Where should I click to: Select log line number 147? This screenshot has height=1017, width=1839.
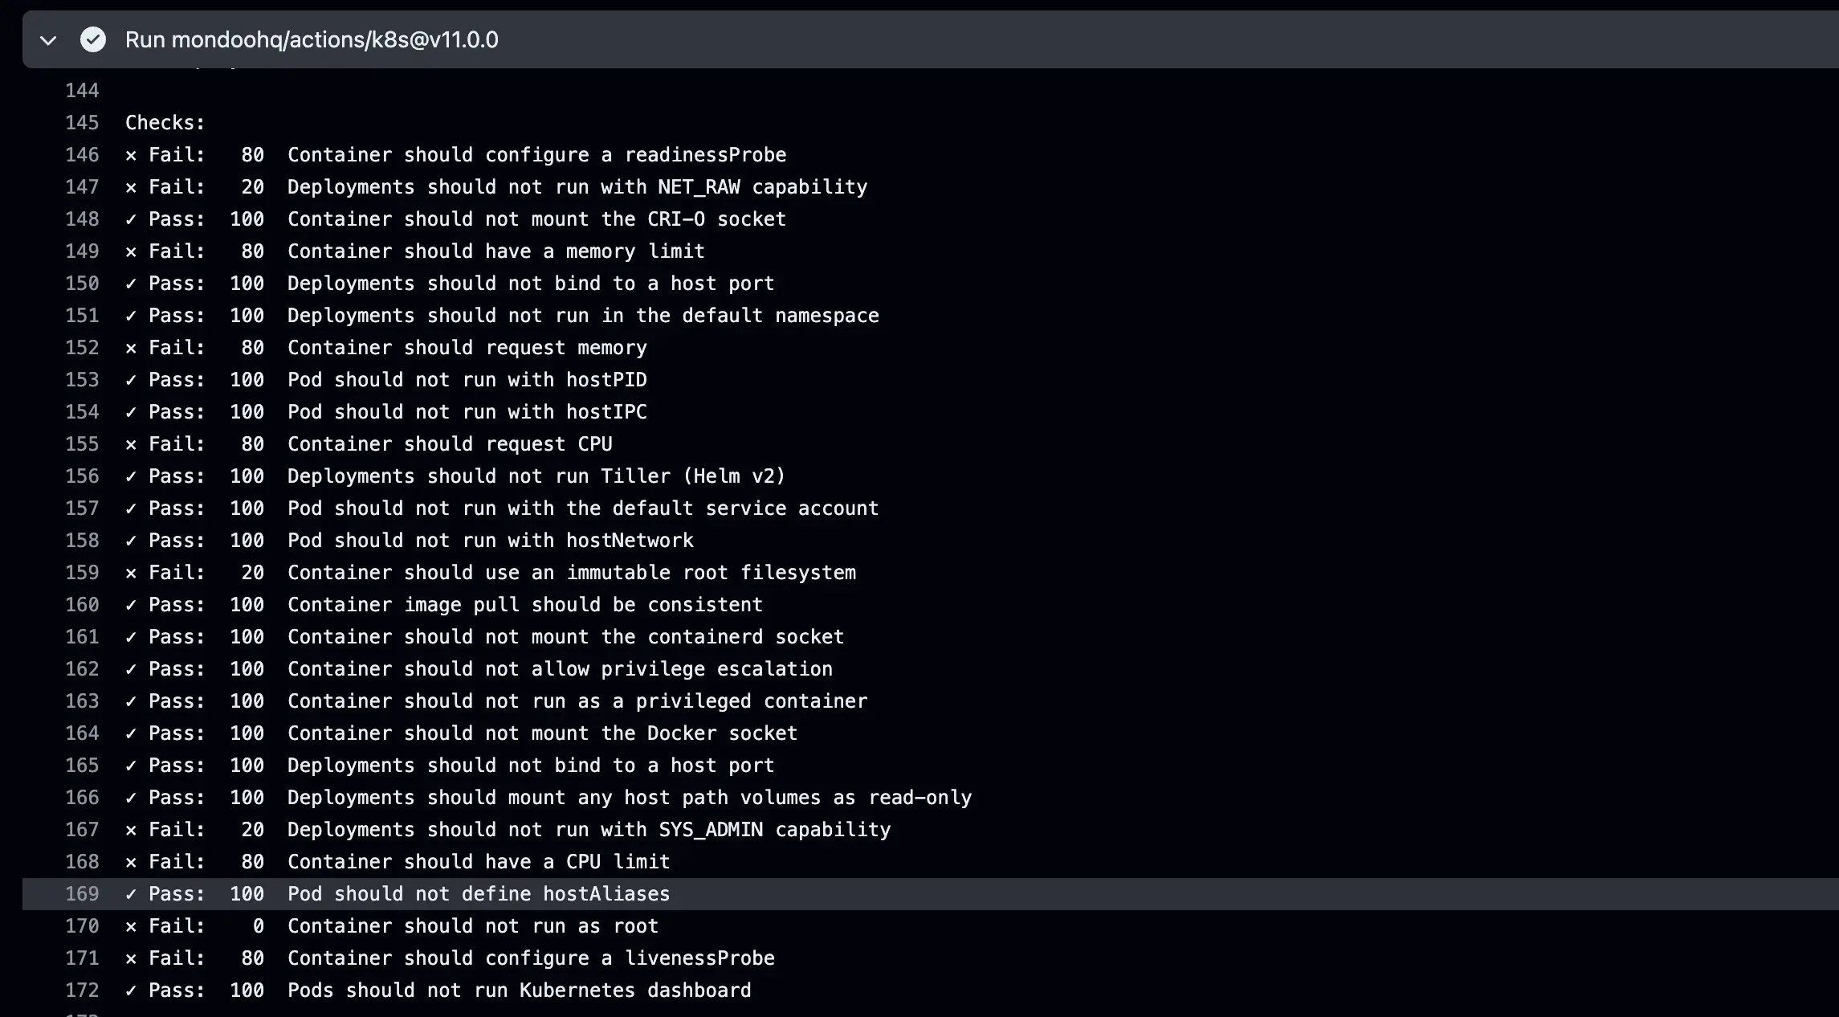pos(82,187)
